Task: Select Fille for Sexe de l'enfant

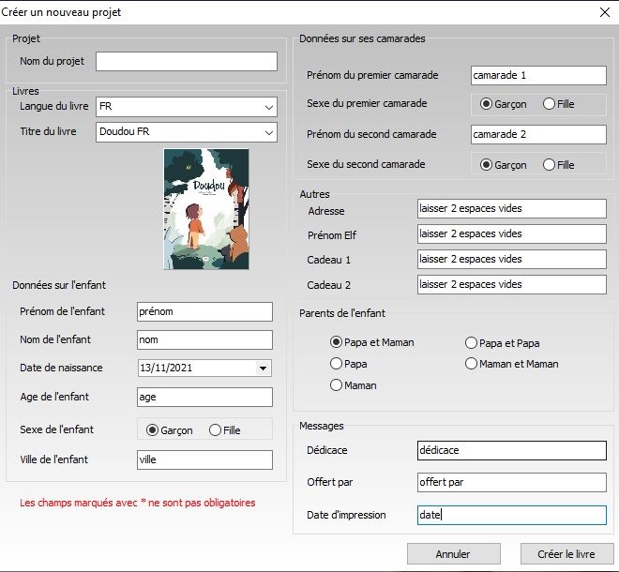Action: pyautogui.click(x=216, y=430)
